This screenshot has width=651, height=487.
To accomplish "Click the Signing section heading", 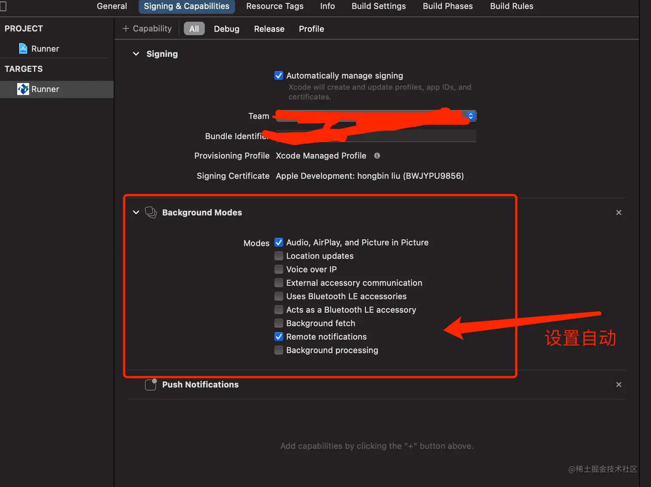I will click(162, 54).
